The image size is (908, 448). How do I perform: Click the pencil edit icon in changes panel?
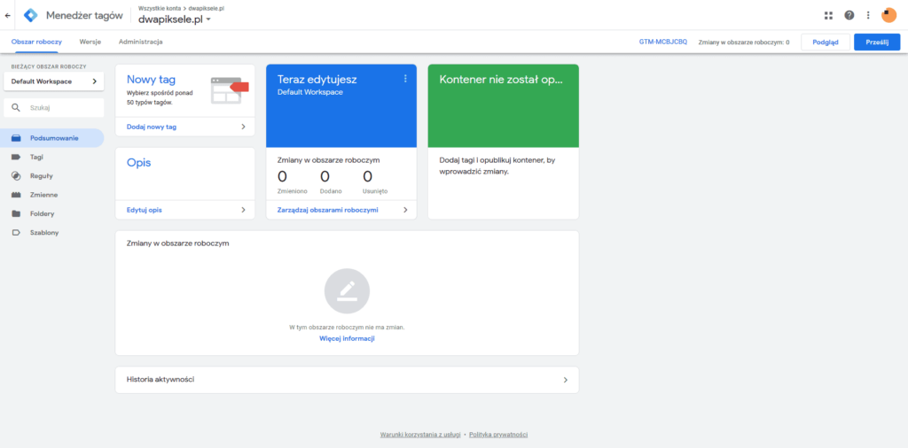click(x=347, y=291)
